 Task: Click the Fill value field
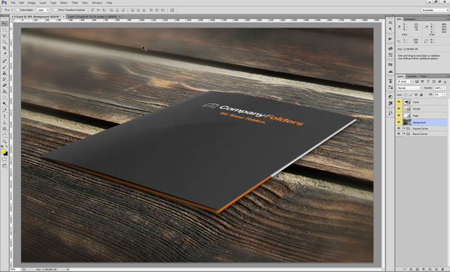coord(438,94)
